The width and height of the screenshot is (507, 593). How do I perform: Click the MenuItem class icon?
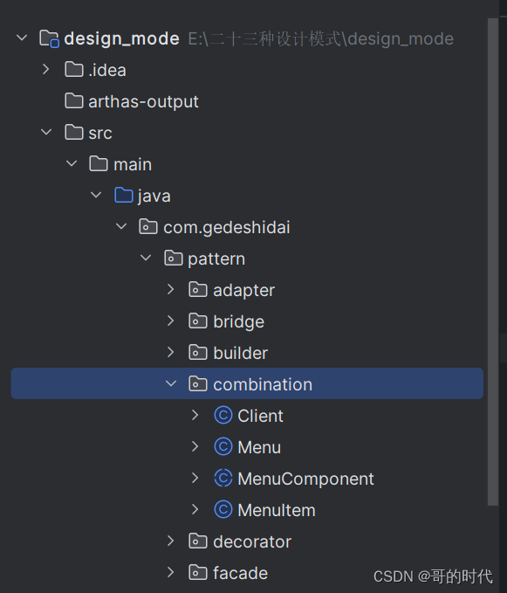(223, 510)
